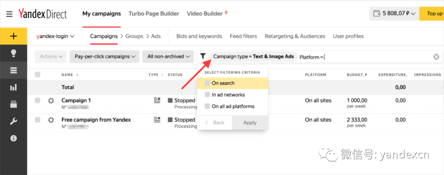Click Apply in the filter popup
Image resolution: width=444 pixels, height=175 pixels.
click(250, 123)
